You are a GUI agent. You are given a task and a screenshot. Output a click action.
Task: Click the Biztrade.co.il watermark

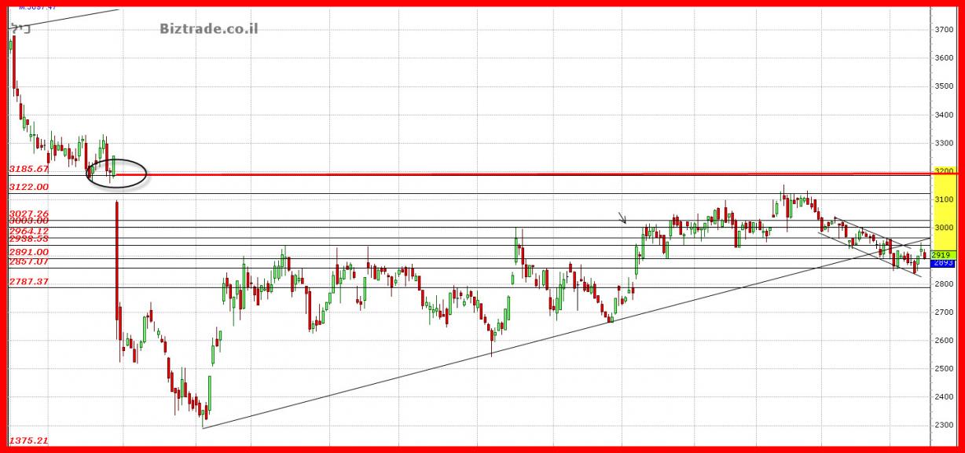tap(208, 29)
